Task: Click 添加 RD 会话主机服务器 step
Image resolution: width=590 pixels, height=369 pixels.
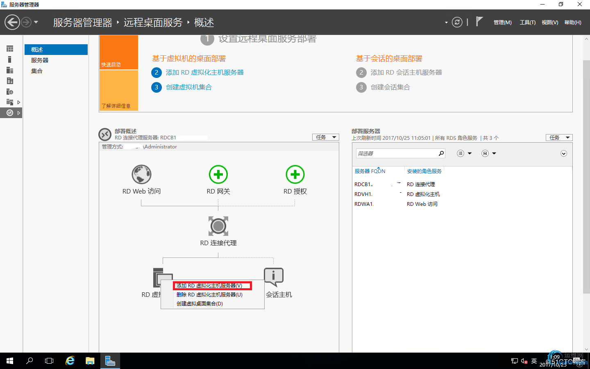Action: tap(406, 73)
